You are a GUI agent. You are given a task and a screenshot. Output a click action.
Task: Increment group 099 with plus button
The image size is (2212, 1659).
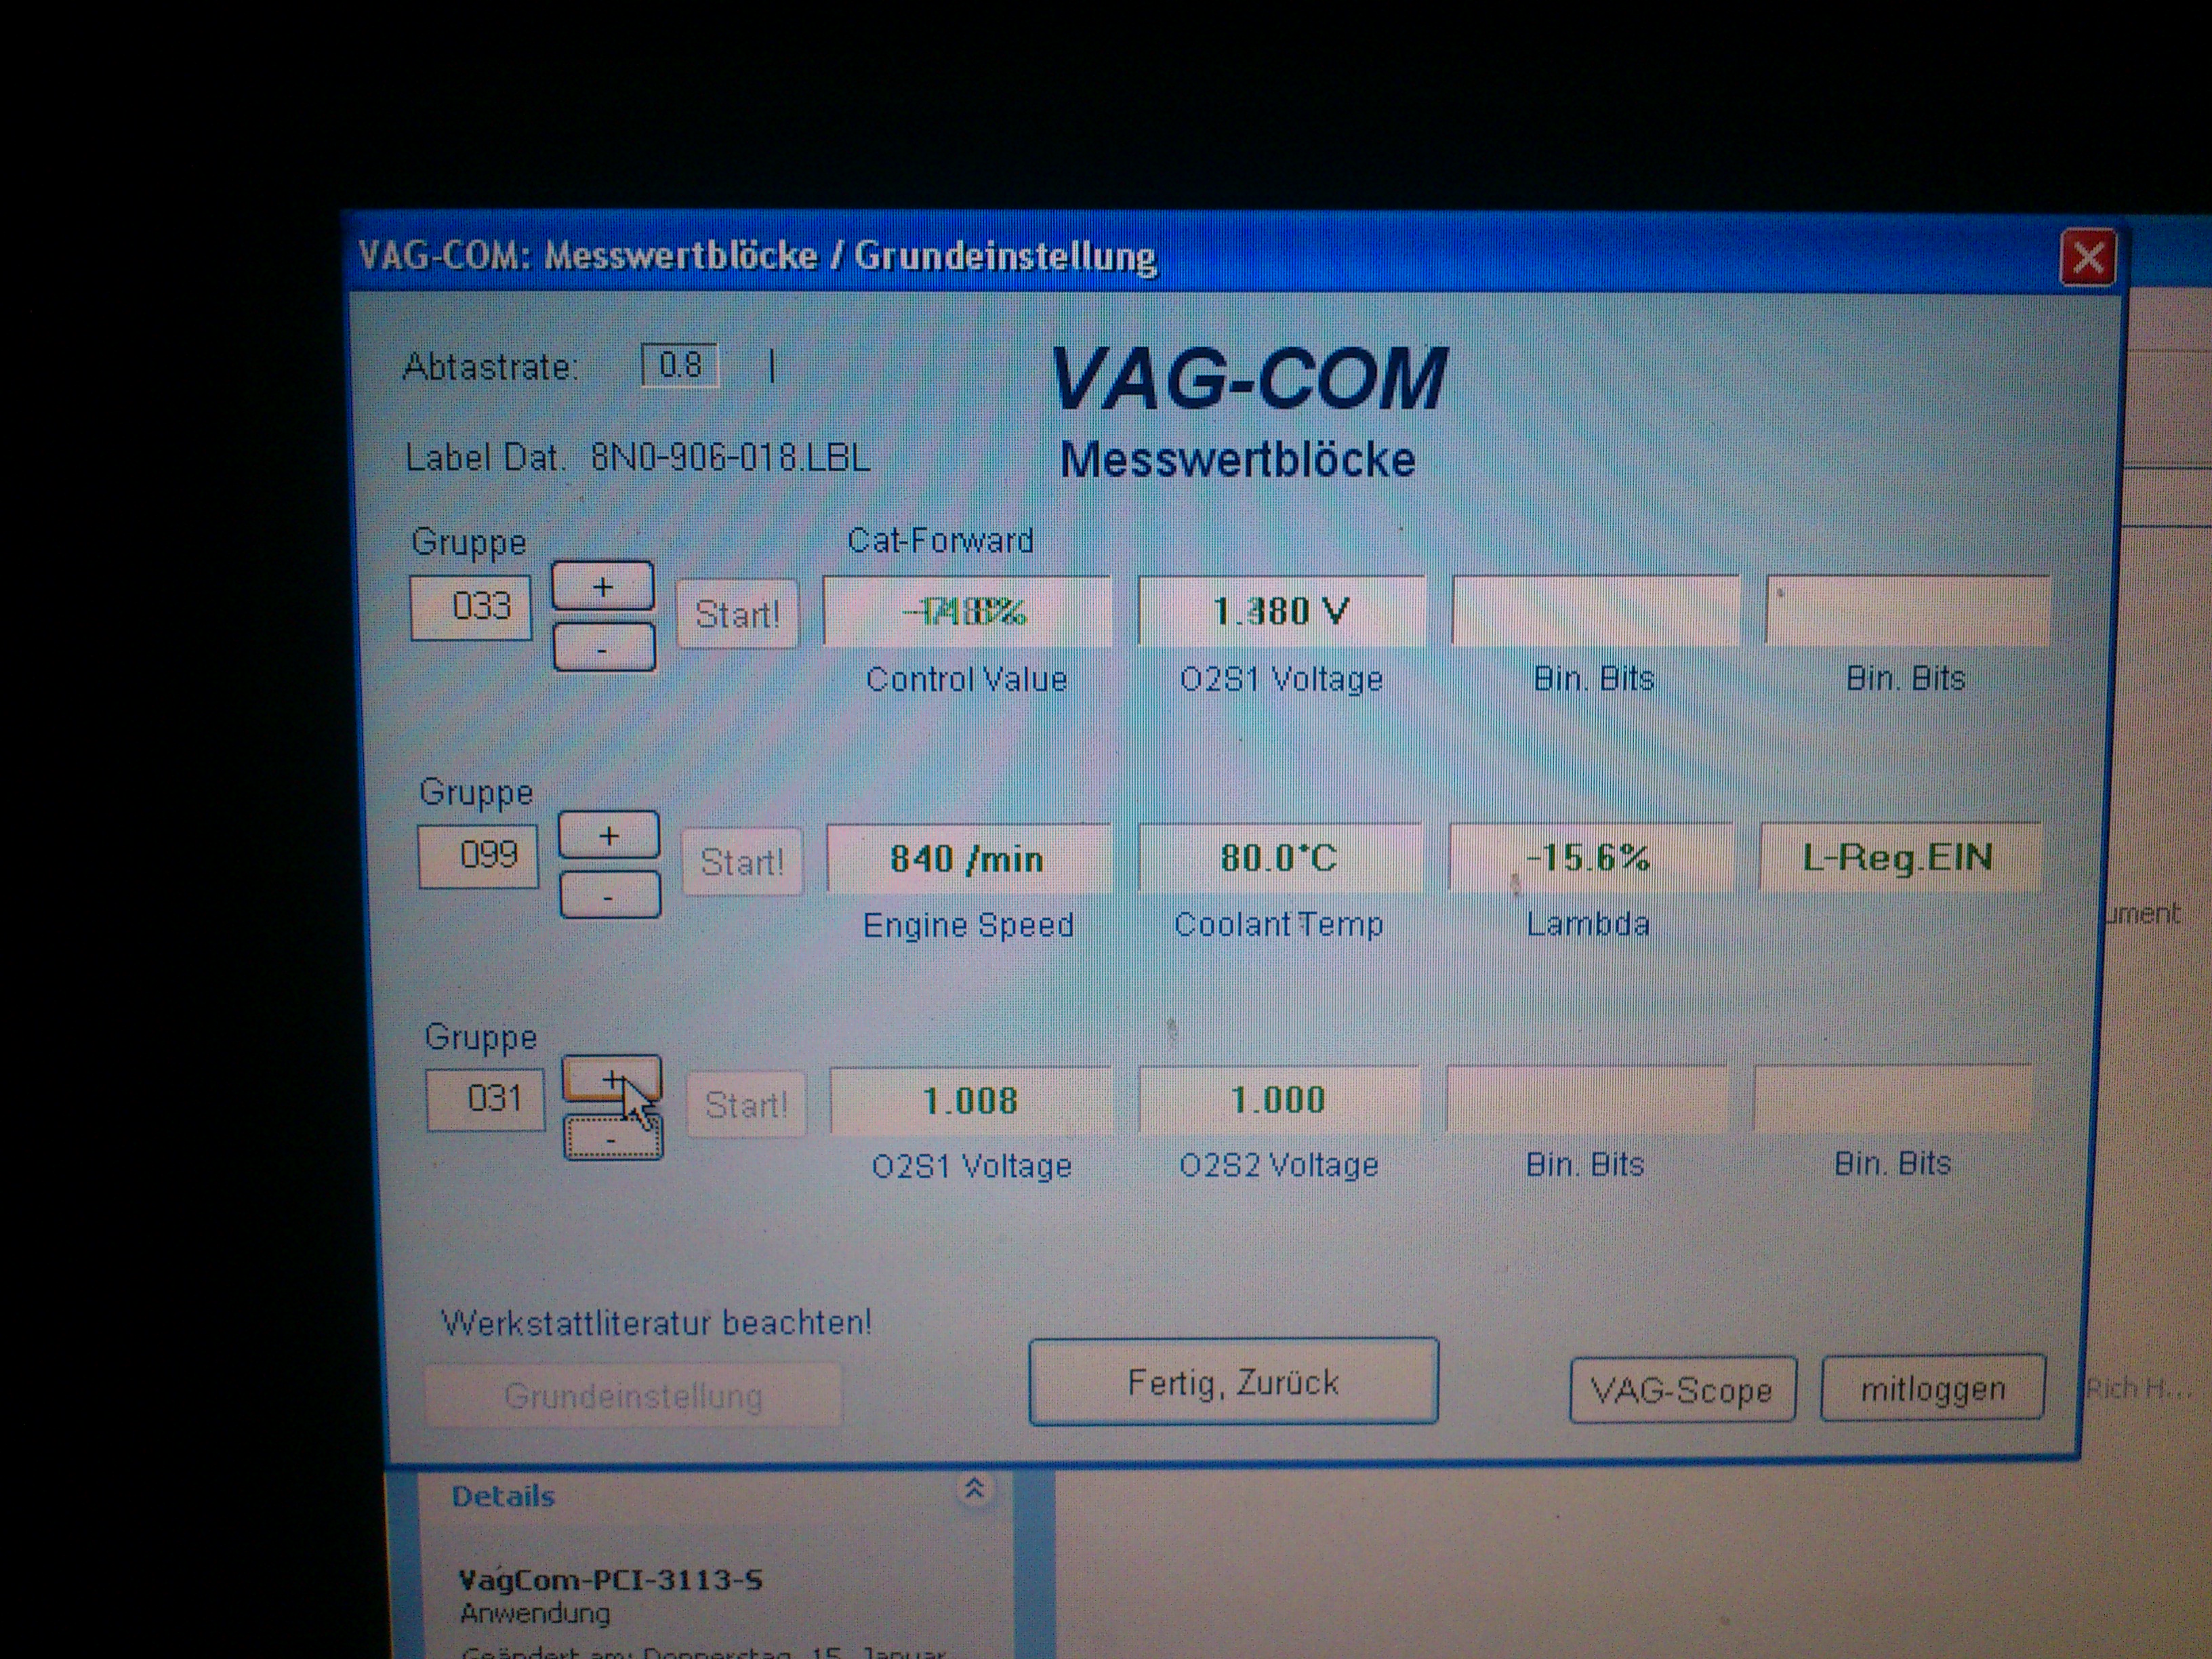609,835
